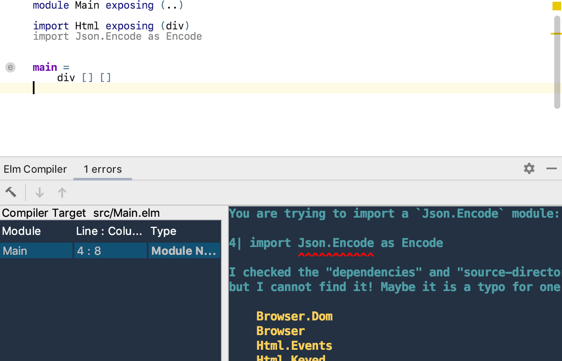Switch to the 1 errors tab
562x361 pixels.
point(102,169)
